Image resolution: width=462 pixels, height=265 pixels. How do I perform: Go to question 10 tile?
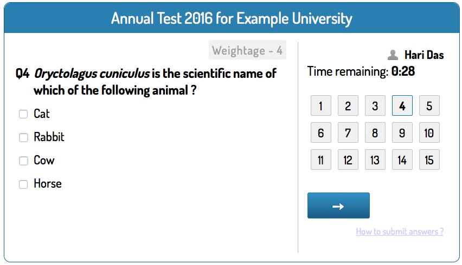pyautogui.click(x=429, y=132)
